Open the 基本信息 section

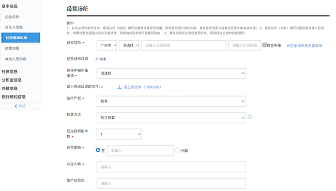tap(10, 6)
